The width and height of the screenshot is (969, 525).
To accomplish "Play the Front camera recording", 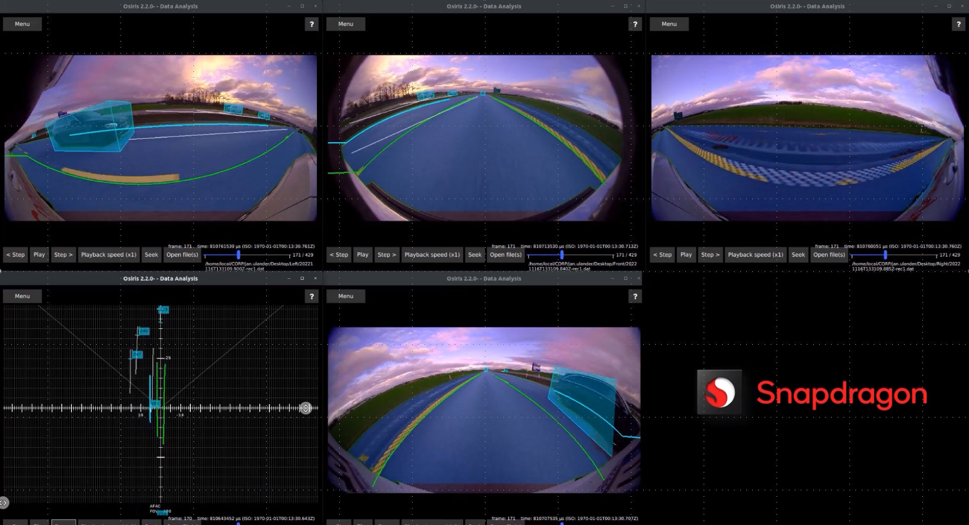I will [363, 255].
